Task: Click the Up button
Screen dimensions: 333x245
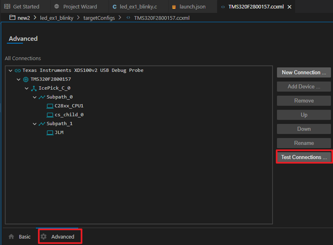Action: pos(304,115)
